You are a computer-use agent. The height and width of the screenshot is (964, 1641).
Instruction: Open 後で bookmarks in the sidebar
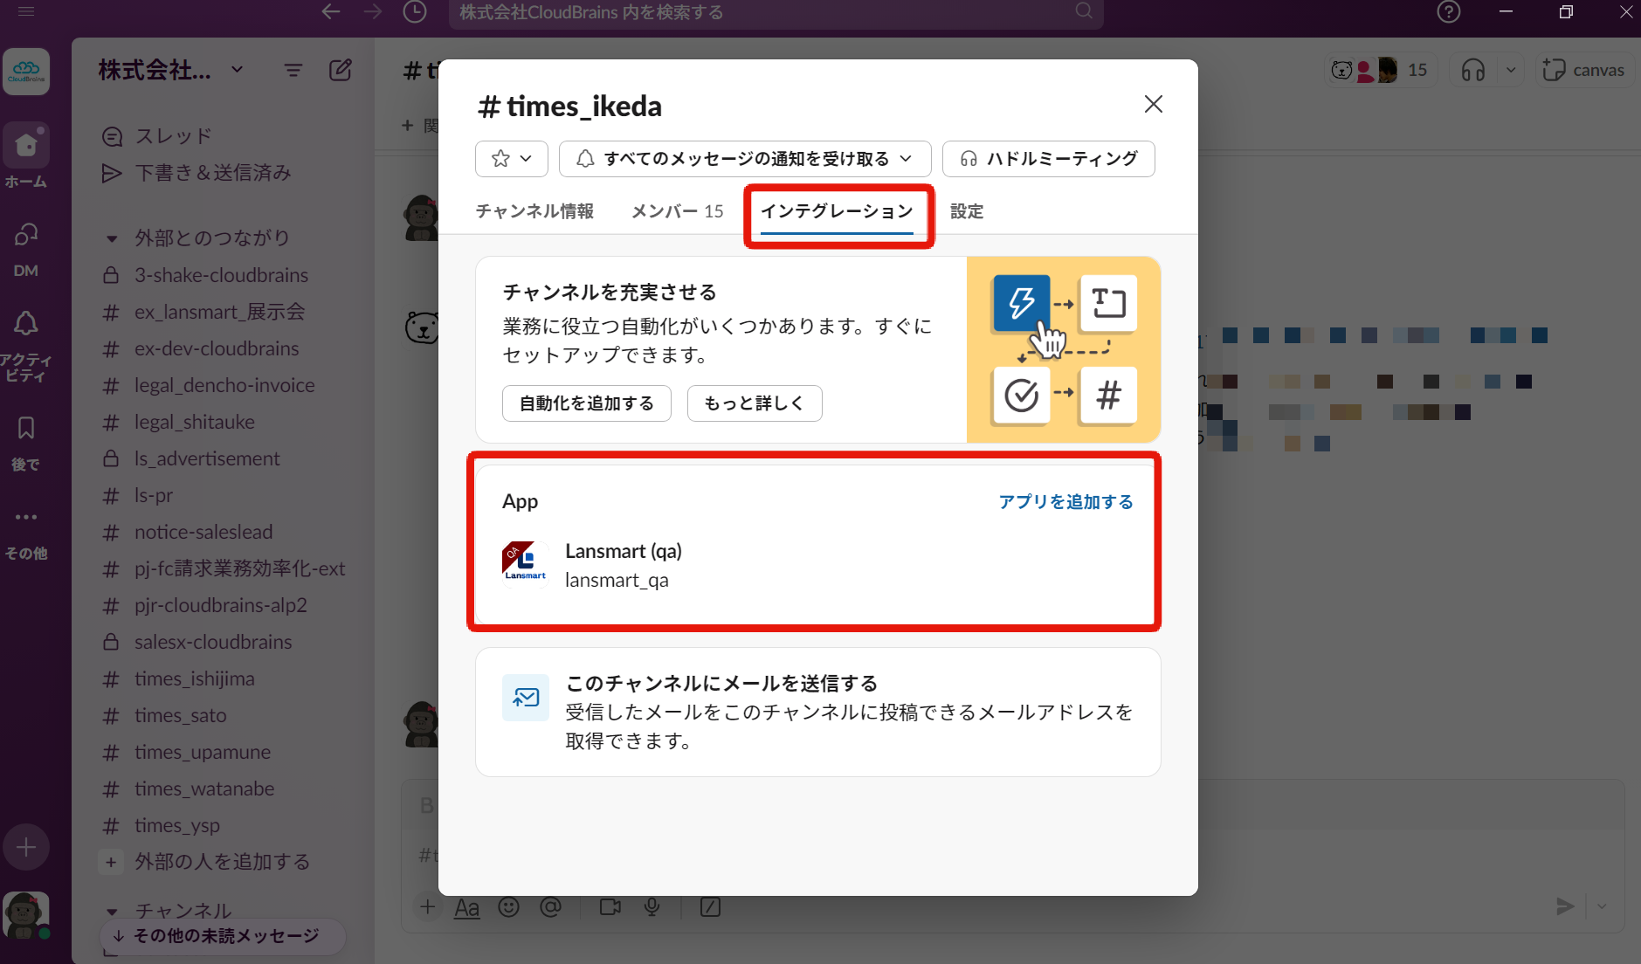(x=26, y=443)
